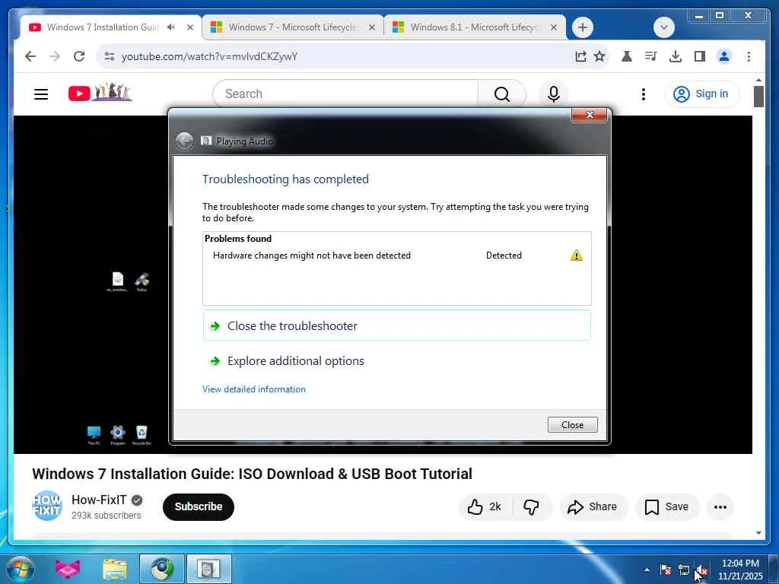Click the yellow warning icon in problems list

click(577, 255)
